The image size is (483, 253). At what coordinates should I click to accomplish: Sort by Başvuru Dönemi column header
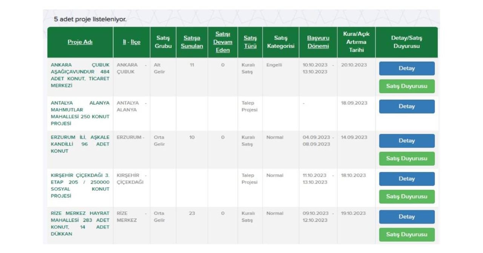(x=318, y=42)
